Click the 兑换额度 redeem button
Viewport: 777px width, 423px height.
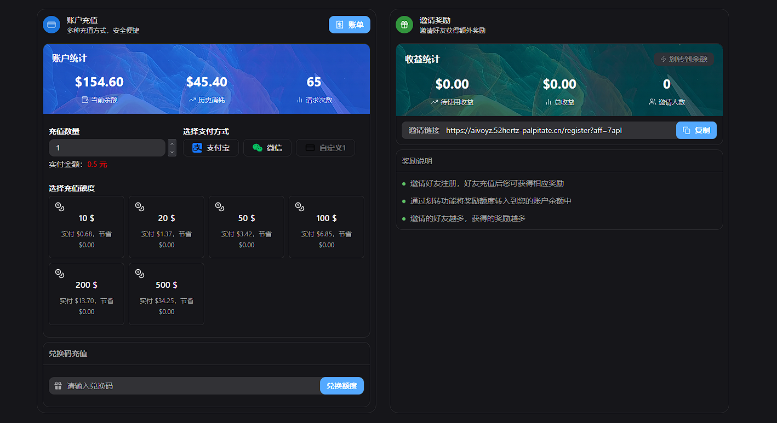pos(342,386)
